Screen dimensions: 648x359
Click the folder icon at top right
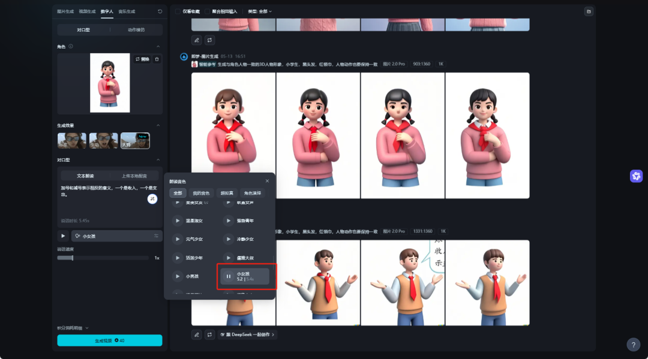tap(589, 11)
